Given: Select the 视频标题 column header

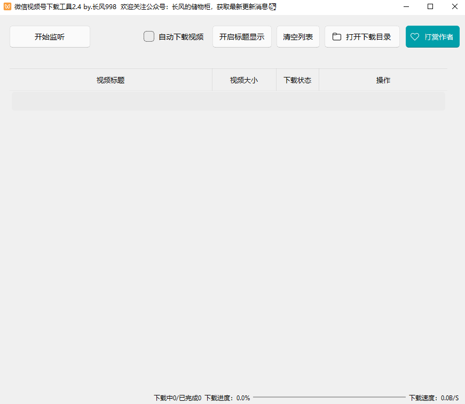Looking at the screenshot, I should pyautogui.click(x=111, y=80).
